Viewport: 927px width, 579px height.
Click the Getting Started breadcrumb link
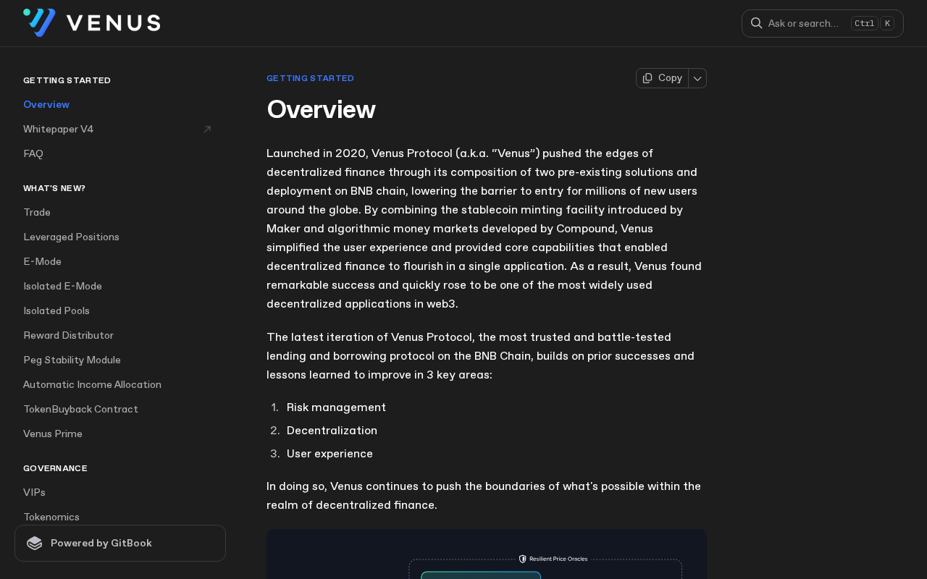pyautogui.click(x=310, y=78)
